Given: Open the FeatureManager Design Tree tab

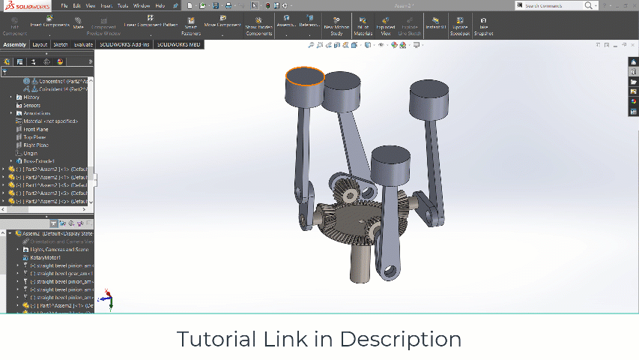Looking at the screenshot, I should (x=7, y=61).
